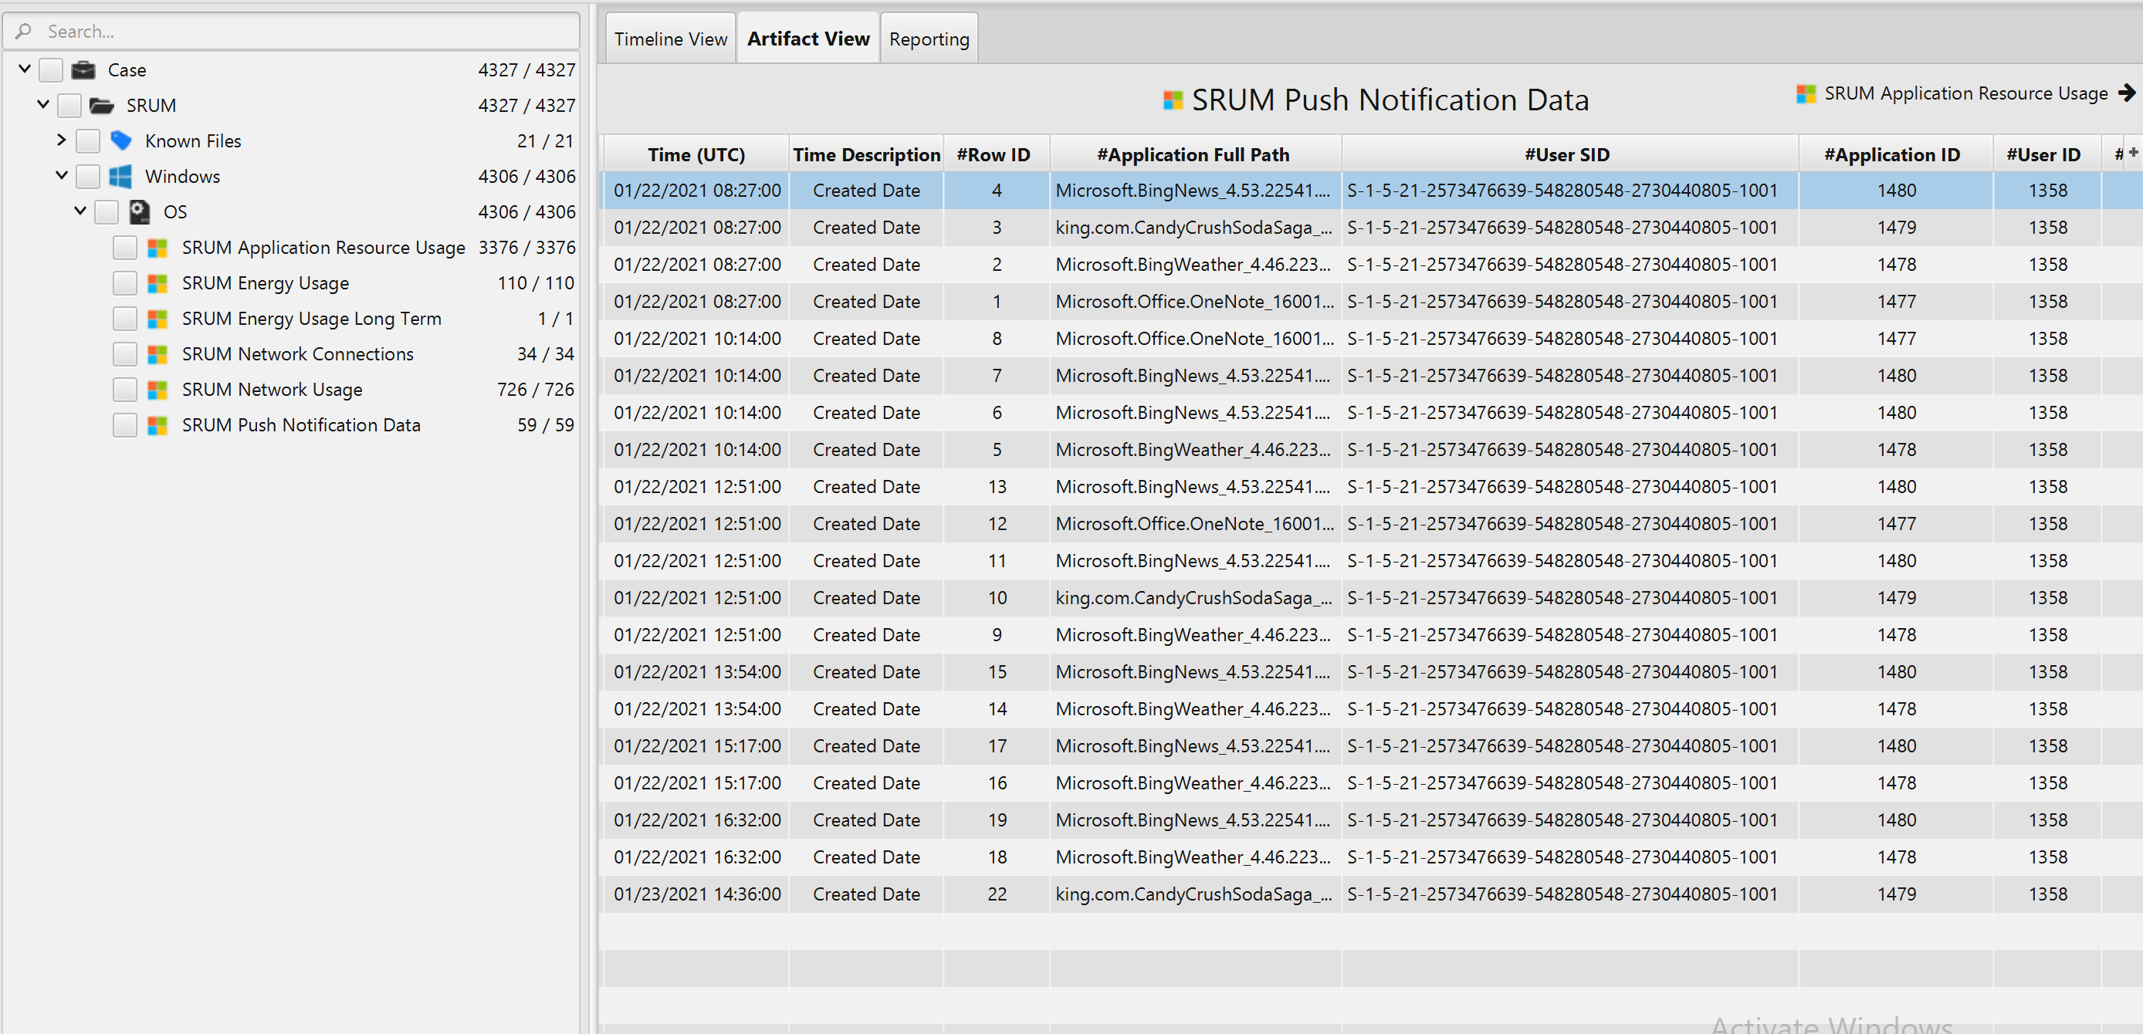This screenshot has width=2143, height=1034.
Task: Click SRUM Energy Usage Long Term icon
Action: [x=157, y=319]
